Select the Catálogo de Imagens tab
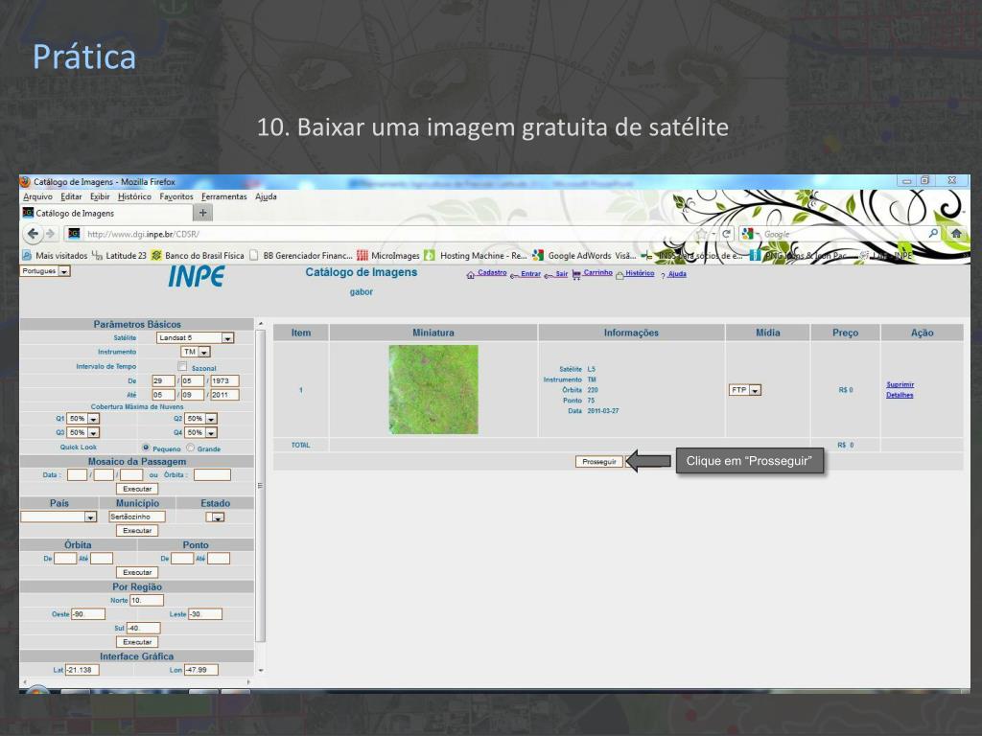 [x=106, y=214]
